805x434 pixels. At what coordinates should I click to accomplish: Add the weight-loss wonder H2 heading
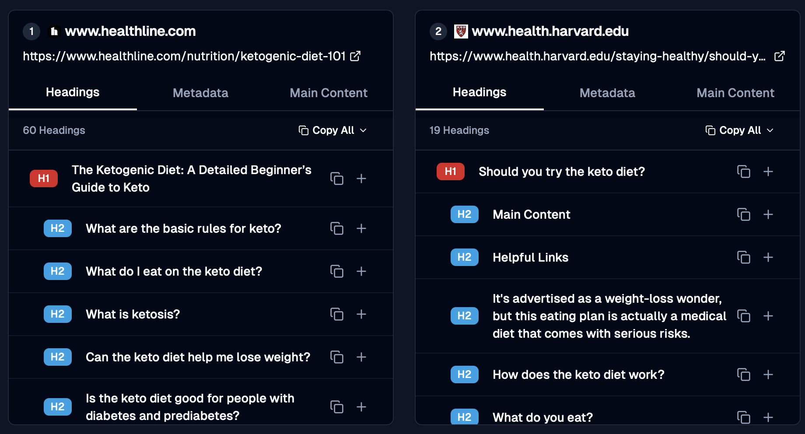tap(768, 316)
